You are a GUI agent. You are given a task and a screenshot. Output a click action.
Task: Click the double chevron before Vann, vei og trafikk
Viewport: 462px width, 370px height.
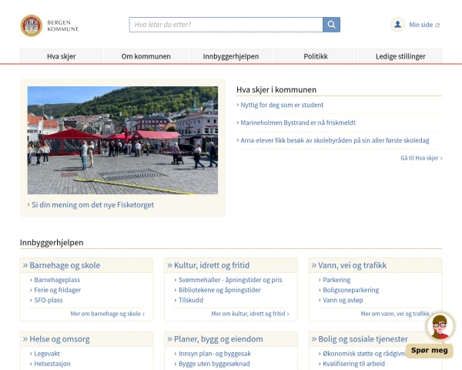click(314, 265)
